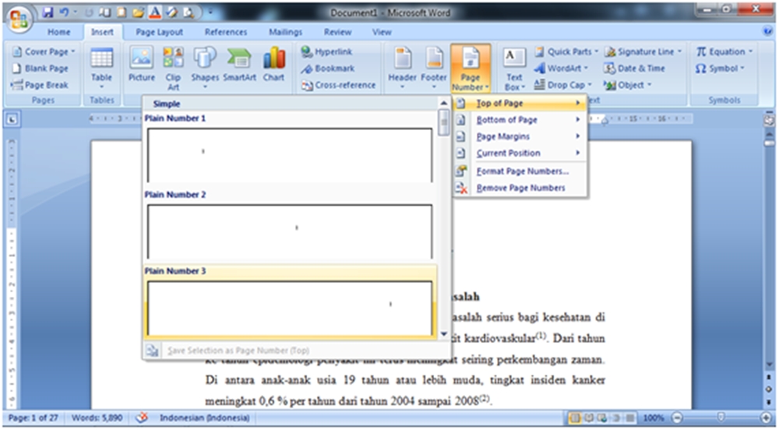Click zoom out minus button
The width and height of the screenshot is (779, 430).
[x=677, y=418]
